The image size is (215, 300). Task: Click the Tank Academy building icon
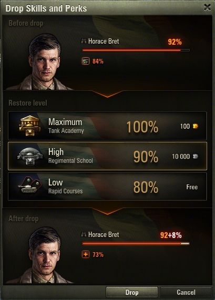30,126
